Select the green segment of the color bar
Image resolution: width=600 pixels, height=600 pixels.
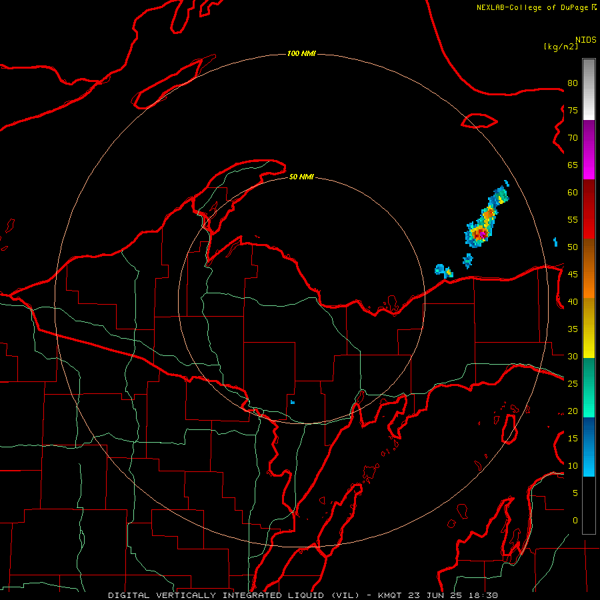click(x=589, y=387)
